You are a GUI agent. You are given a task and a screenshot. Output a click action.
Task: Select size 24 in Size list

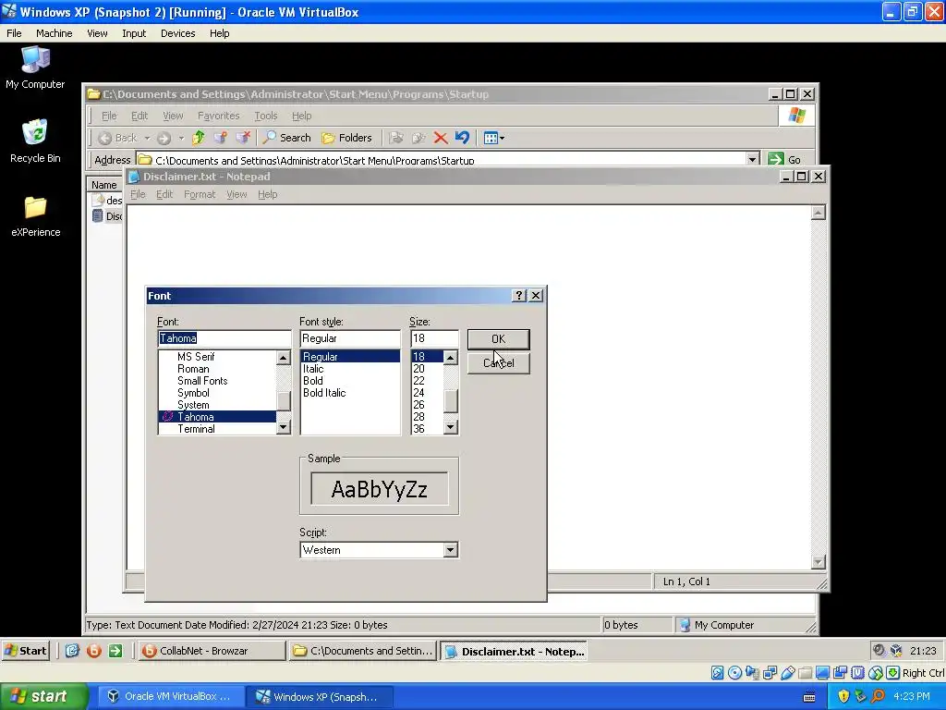pyautogui.click(x=418, y=393)
